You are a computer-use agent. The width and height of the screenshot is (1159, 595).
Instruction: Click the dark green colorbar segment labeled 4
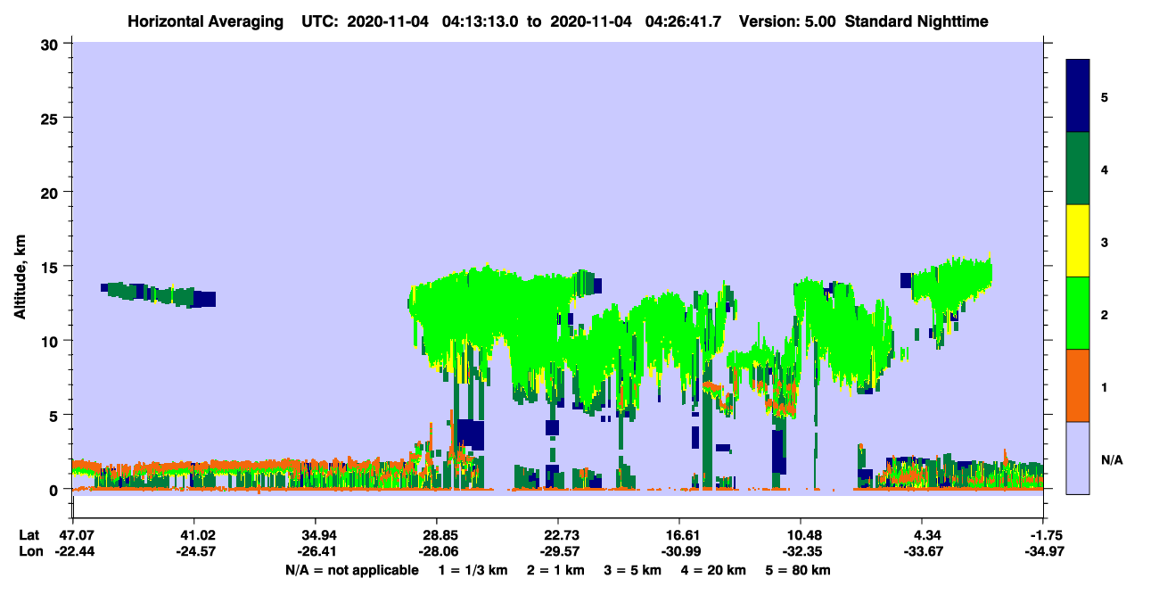coord(1078,169)
